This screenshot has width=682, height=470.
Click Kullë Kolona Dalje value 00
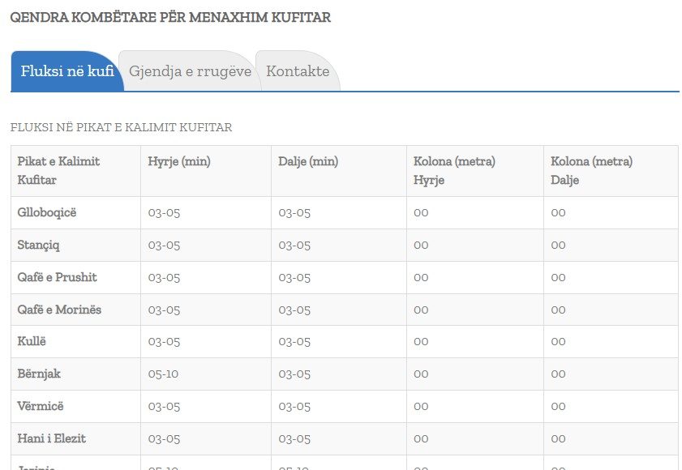pos(558,342)
